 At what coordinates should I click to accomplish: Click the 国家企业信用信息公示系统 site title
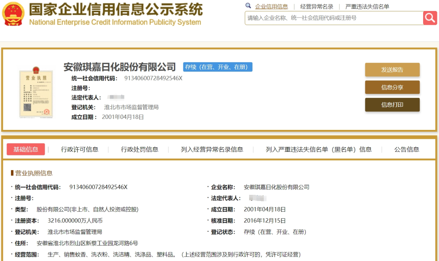pyautogui.click(x=115, y=9)
